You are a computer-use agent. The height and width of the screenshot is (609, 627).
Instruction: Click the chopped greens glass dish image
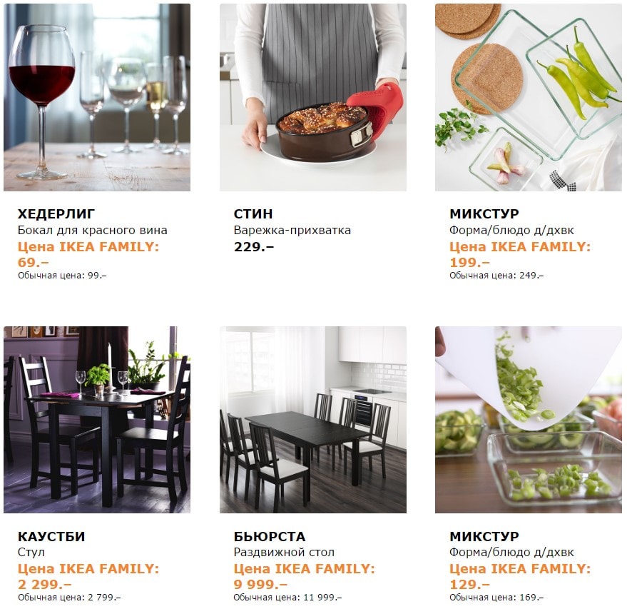(528, 420)
